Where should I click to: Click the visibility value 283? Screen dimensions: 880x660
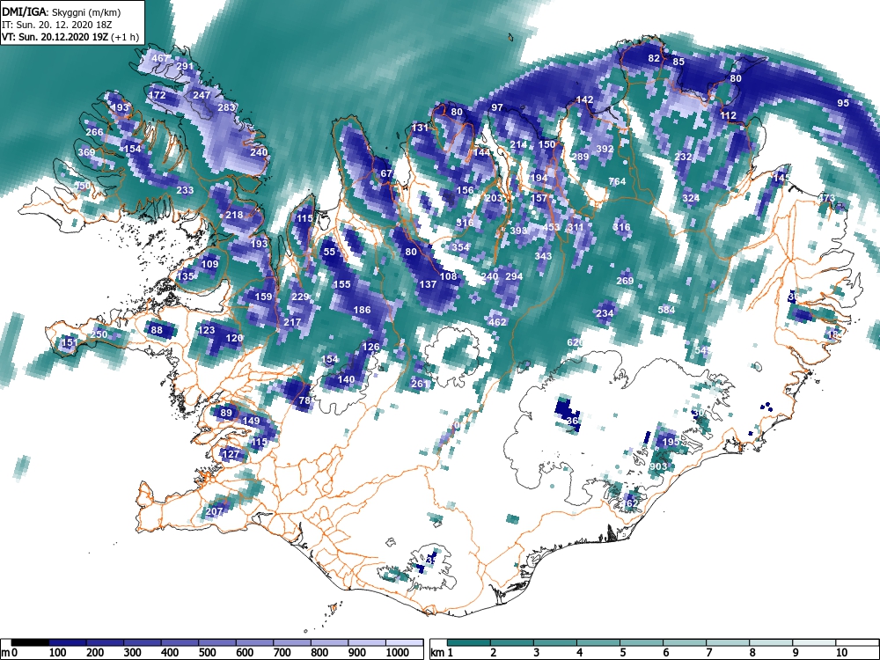(x=226, y=107)
